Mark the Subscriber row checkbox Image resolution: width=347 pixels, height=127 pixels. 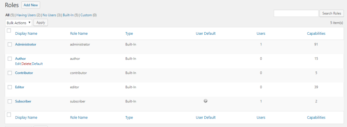10,101
